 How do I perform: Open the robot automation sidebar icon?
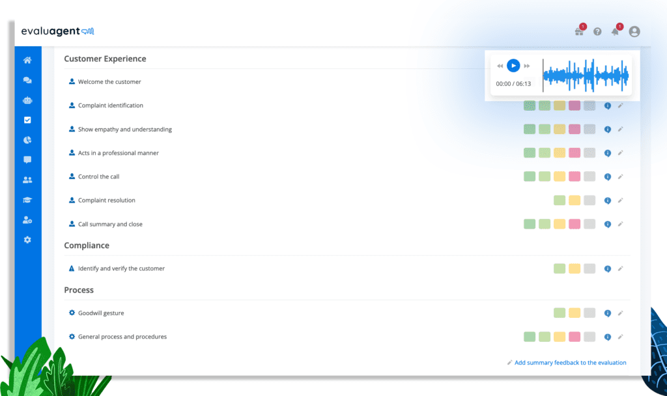click(27, 100)
